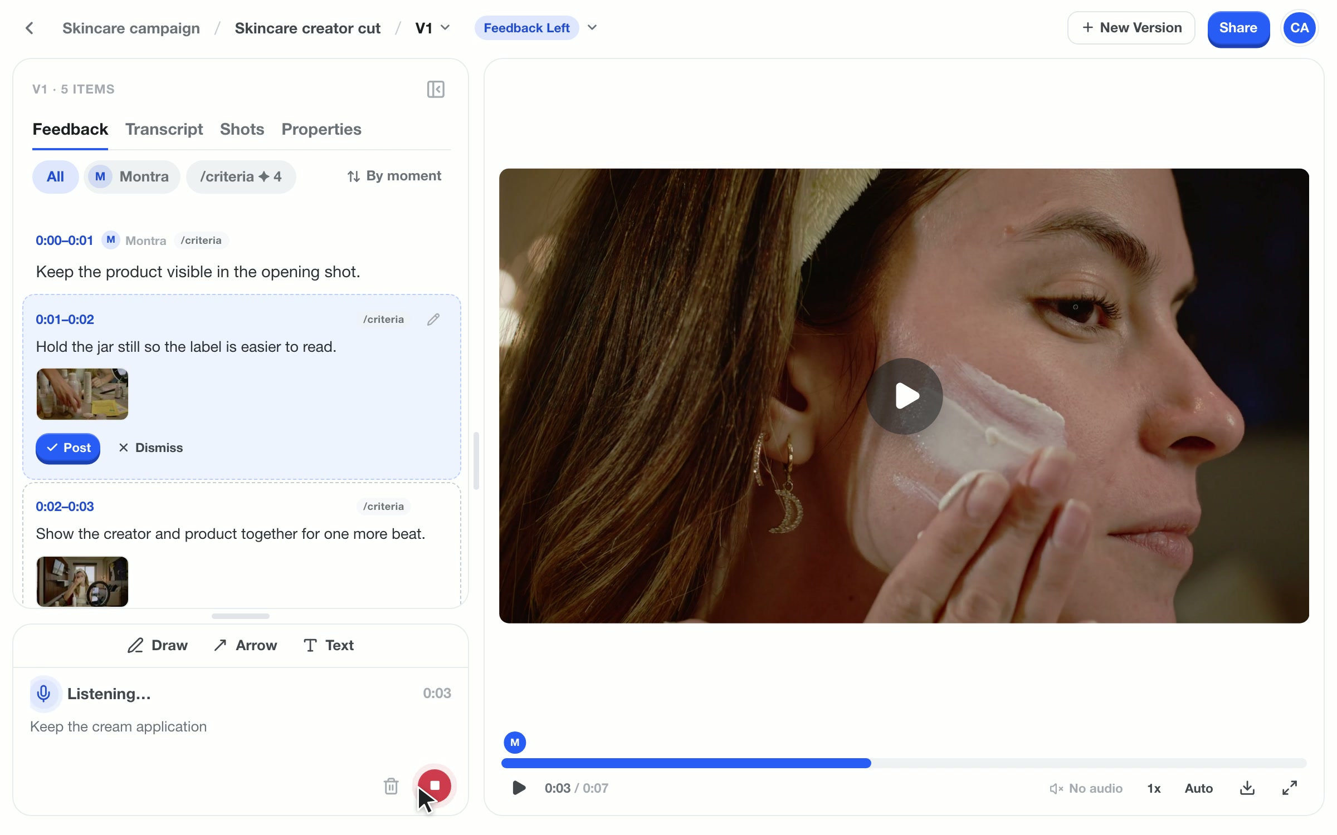Image resolution: width=1337 pixels, height=835 pixels.
Task: Click the video progress bar
Action: 904,763
